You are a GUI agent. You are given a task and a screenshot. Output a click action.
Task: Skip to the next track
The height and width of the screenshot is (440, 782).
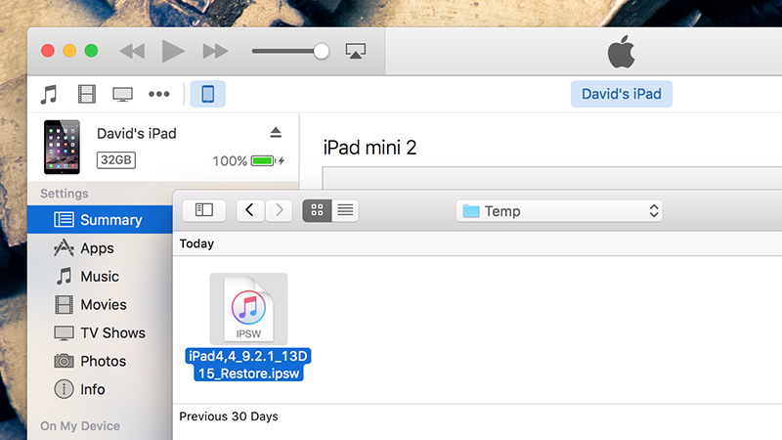[x=215, y=51]
